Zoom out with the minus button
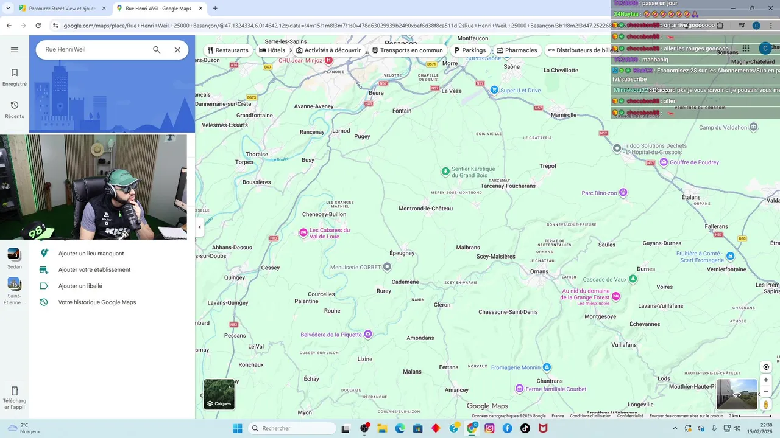The width and height of the screenshot is (780, 438). [766, 392]
